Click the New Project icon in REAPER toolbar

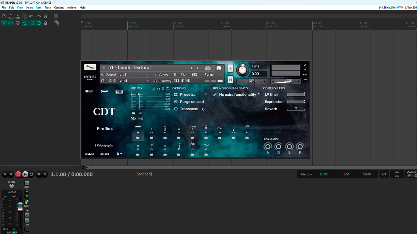click(4, 16)
